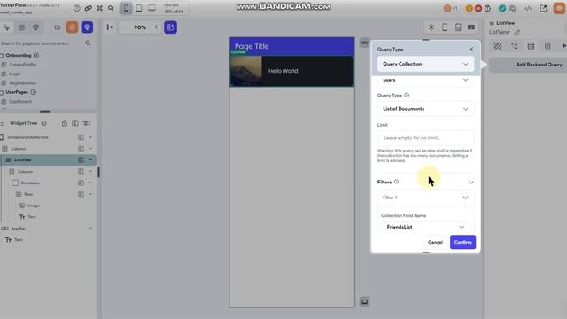Open the users collection dropdown
The width and height of the screenshot is (567, 319).
tap(425, 80)
